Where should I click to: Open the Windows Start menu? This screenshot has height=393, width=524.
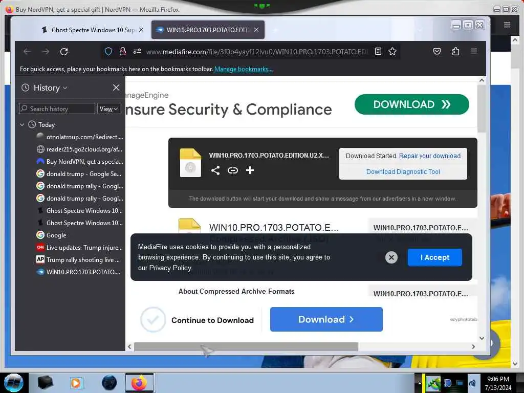pyautogui.click(x=14, y=383)
